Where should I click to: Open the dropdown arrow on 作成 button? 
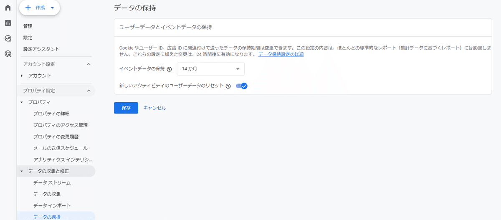pyautogui.click(x=52, y=8)
